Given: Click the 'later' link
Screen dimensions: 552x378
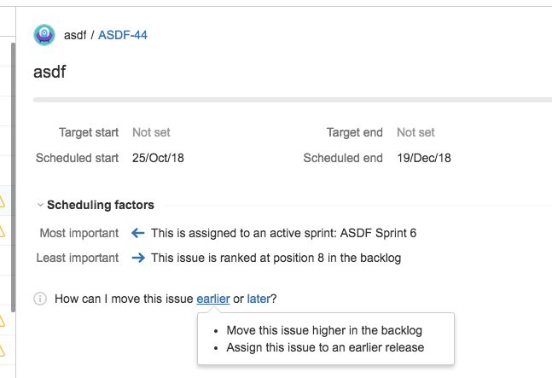Looking at the screenshot, I should click(259, 299).
